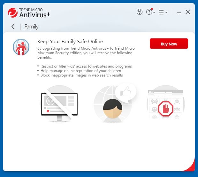Click 'Block inappropriate images' bullet text
Screen dimensions: 198x177
click(81, 75)
